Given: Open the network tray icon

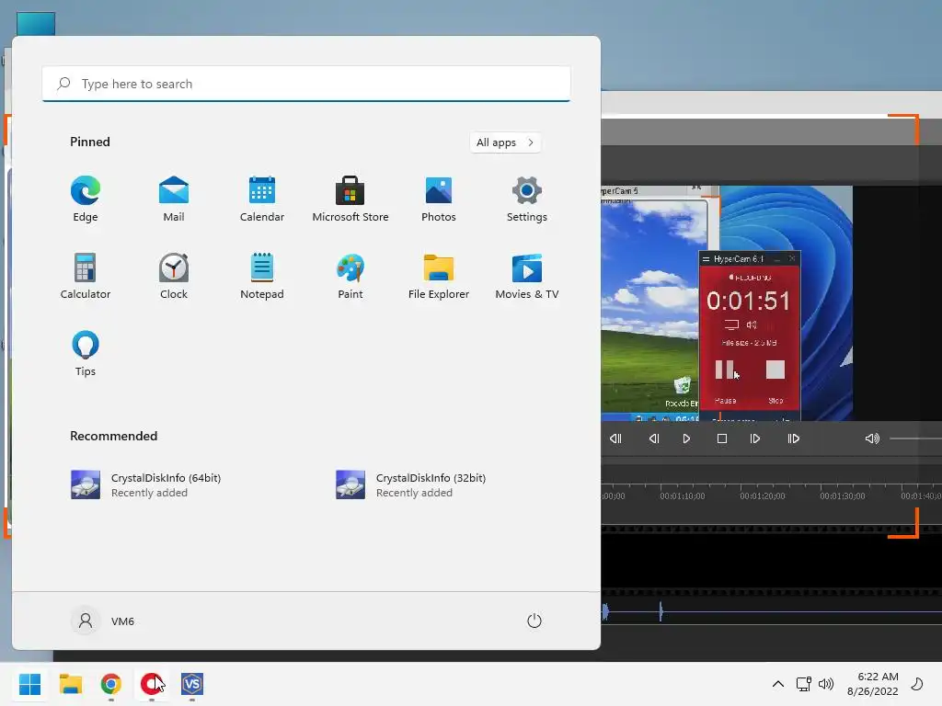Looking at the screenshot, I should (x=803, y=684).
